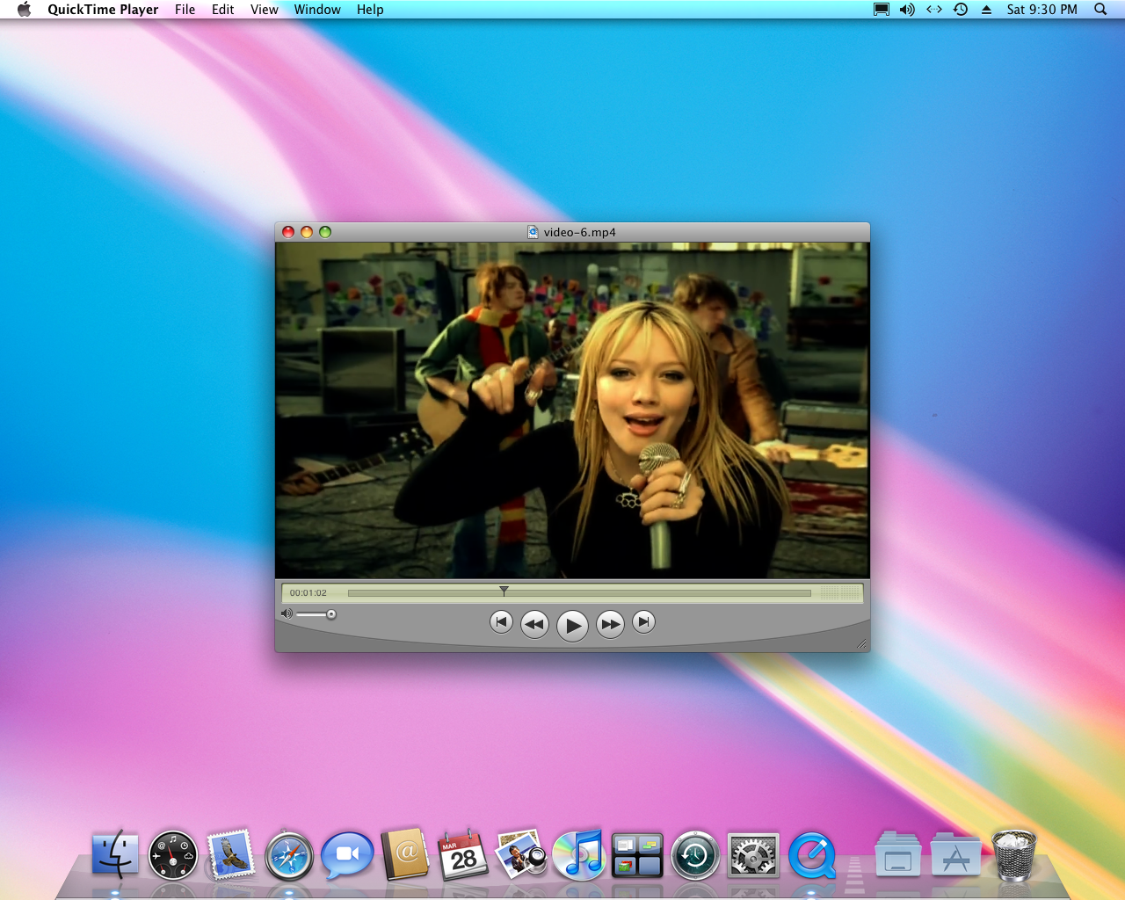Open the Trash in the Dock
1125x900 pixels.
1014,854
